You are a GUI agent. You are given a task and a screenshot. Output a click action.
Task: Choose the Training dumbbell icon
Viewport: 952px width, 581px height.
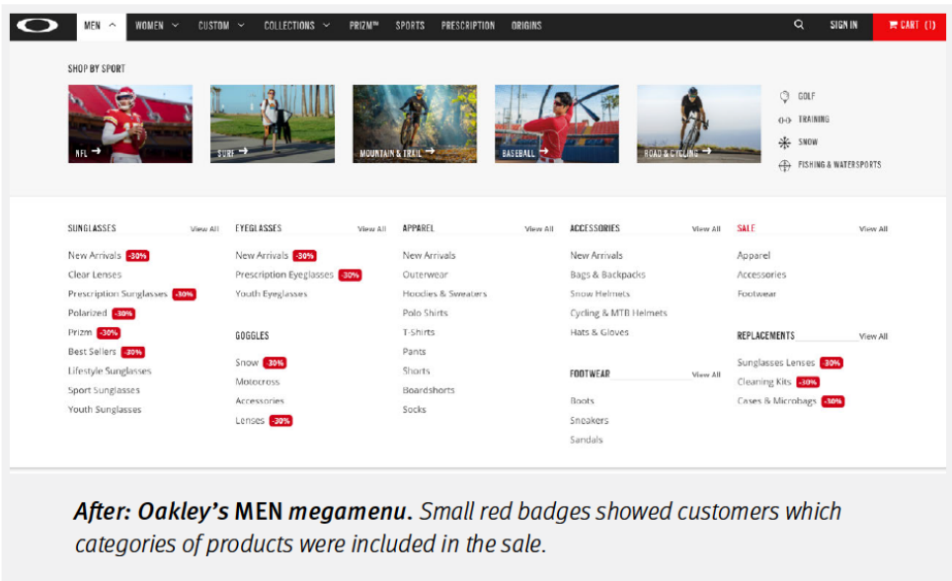[x=785, y=120]
